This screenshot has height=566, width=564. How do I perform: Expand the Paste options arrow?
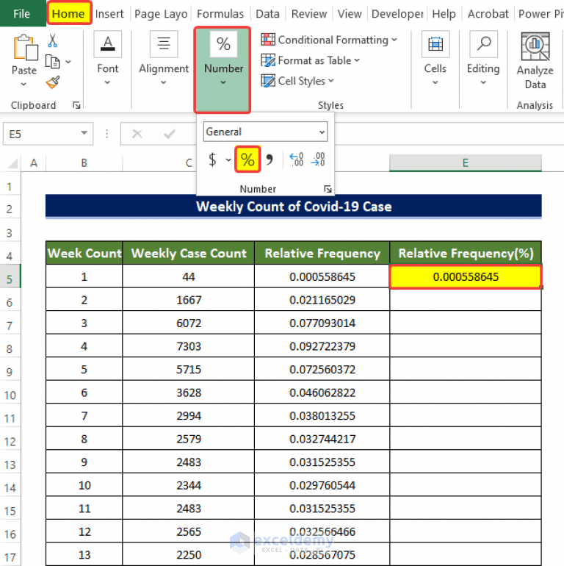tap(23, 84)
